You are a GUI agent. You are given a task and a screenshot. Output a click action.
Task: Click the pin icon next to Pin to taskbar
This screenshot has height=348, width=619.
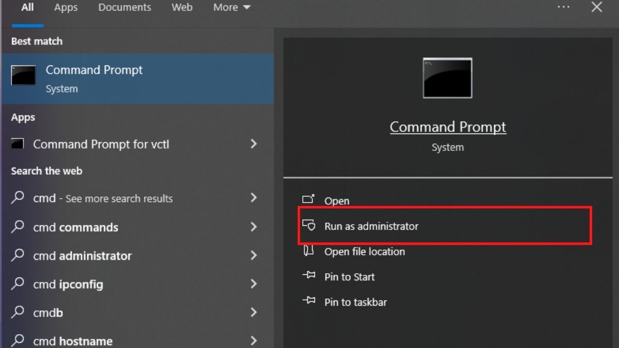(x=308, y=301)
